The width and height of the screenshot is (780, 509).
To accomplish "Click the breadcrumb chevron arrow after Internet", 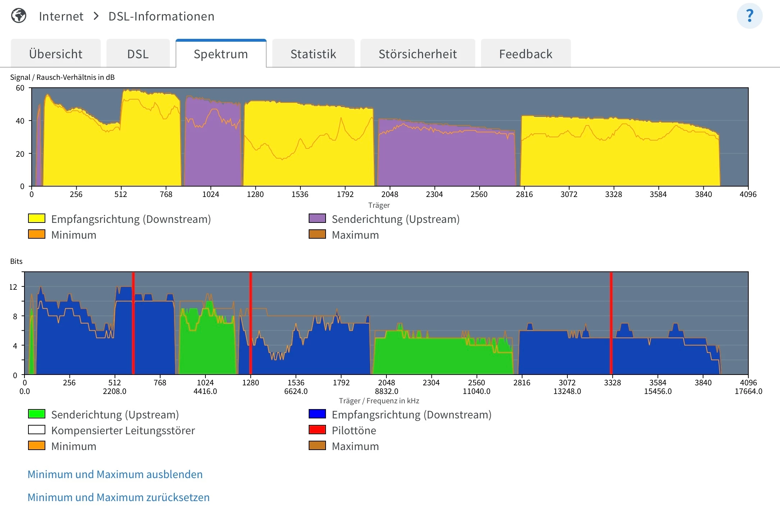I will pos(96,16).
